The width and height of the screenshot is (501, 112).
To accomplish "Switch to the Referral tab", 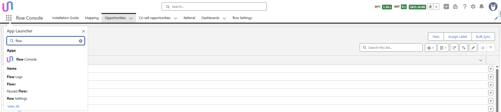I will (x=189, y=18).
